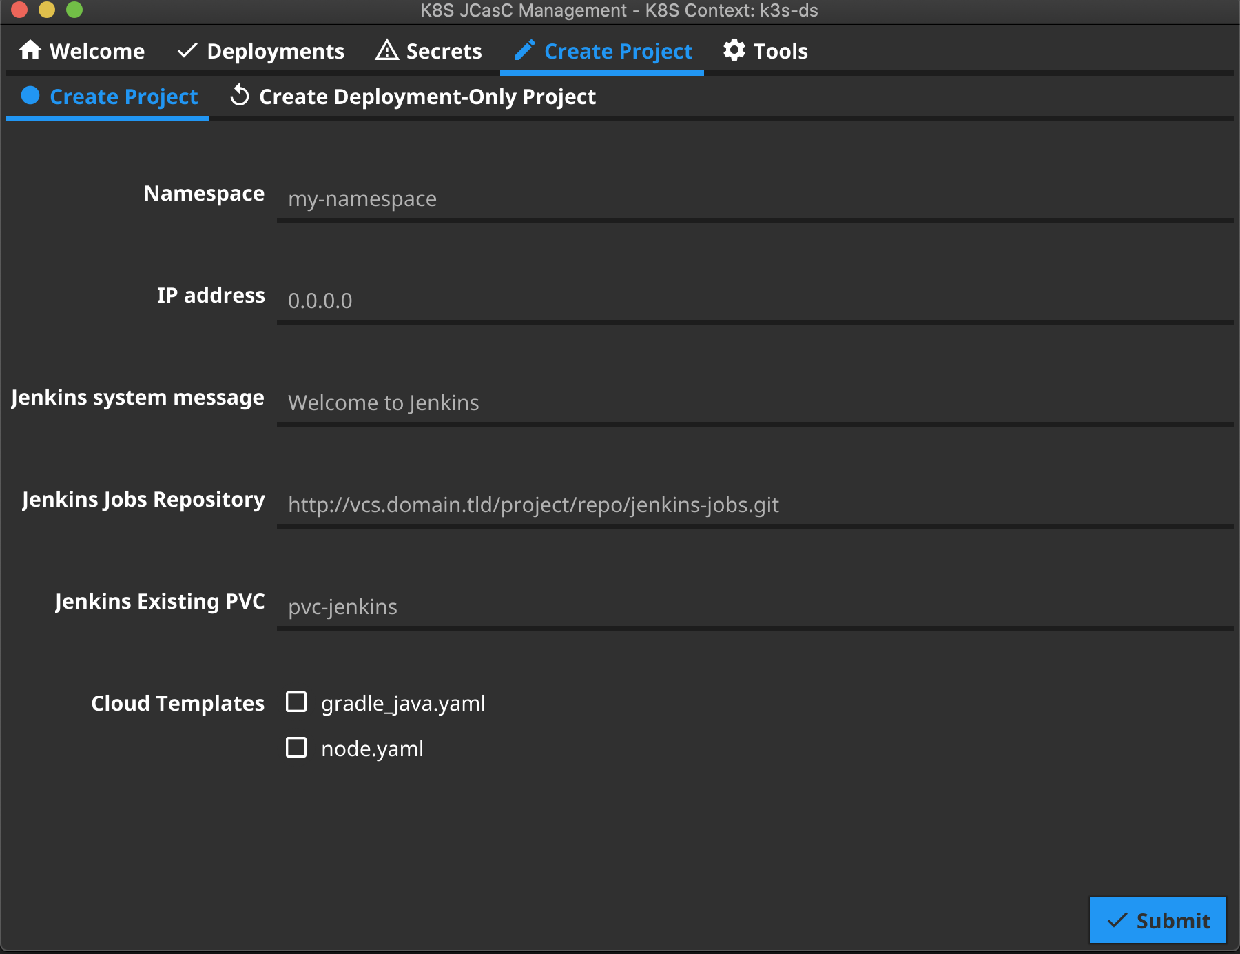Click the pencil icon beside Create Project

click(525, 50)
